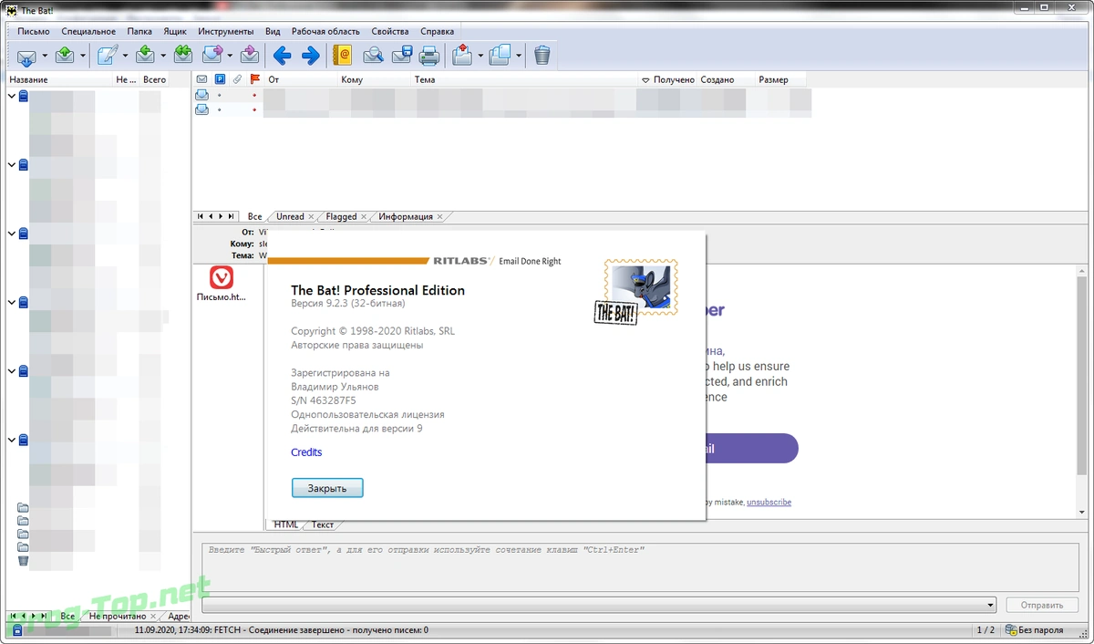
Task: Switch to the Информация tab
Action: (406, 216)
